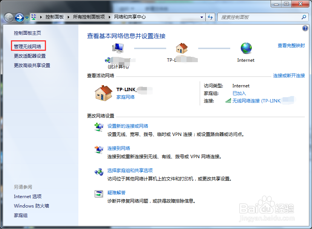Open the blue help question mark icon
The width and height of the screenshot is (312, 229).
point(305,28)
